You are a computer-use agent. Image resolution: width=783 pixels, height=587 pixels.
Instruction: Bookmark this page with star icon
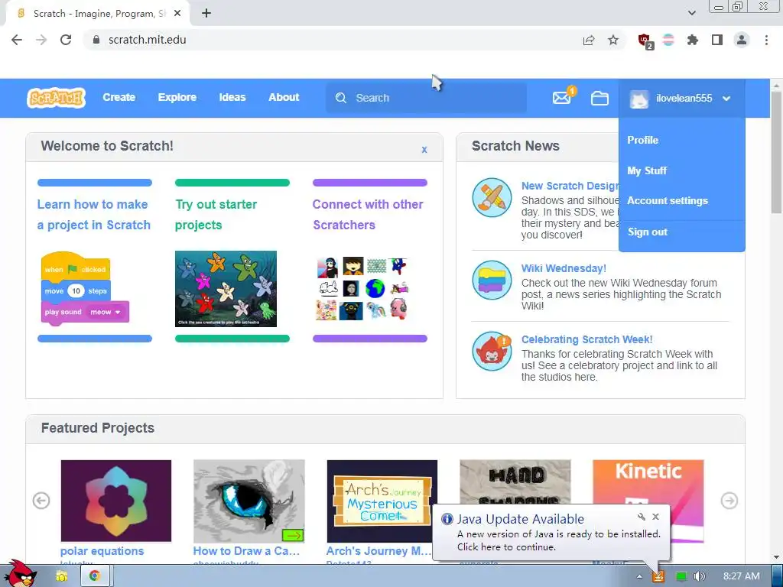tap(613, 40)
